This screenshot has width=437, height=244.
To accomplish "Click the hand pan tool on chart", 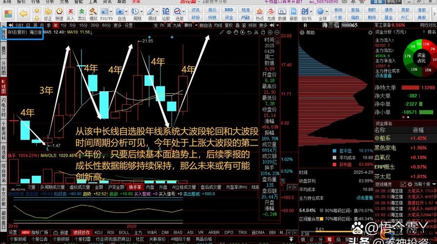I will [x=236, y=32].
